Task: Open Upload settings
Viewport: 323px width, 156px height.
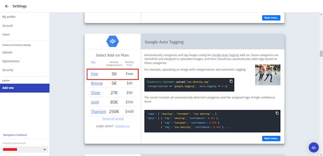Action: click(x=7, y=52)
